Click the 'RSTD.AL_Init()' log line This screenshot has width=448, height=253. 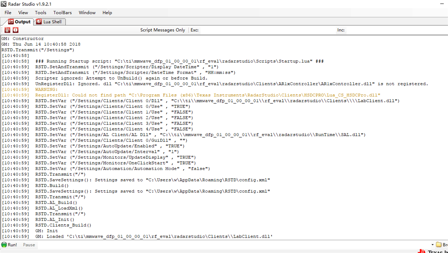[38, 220]
